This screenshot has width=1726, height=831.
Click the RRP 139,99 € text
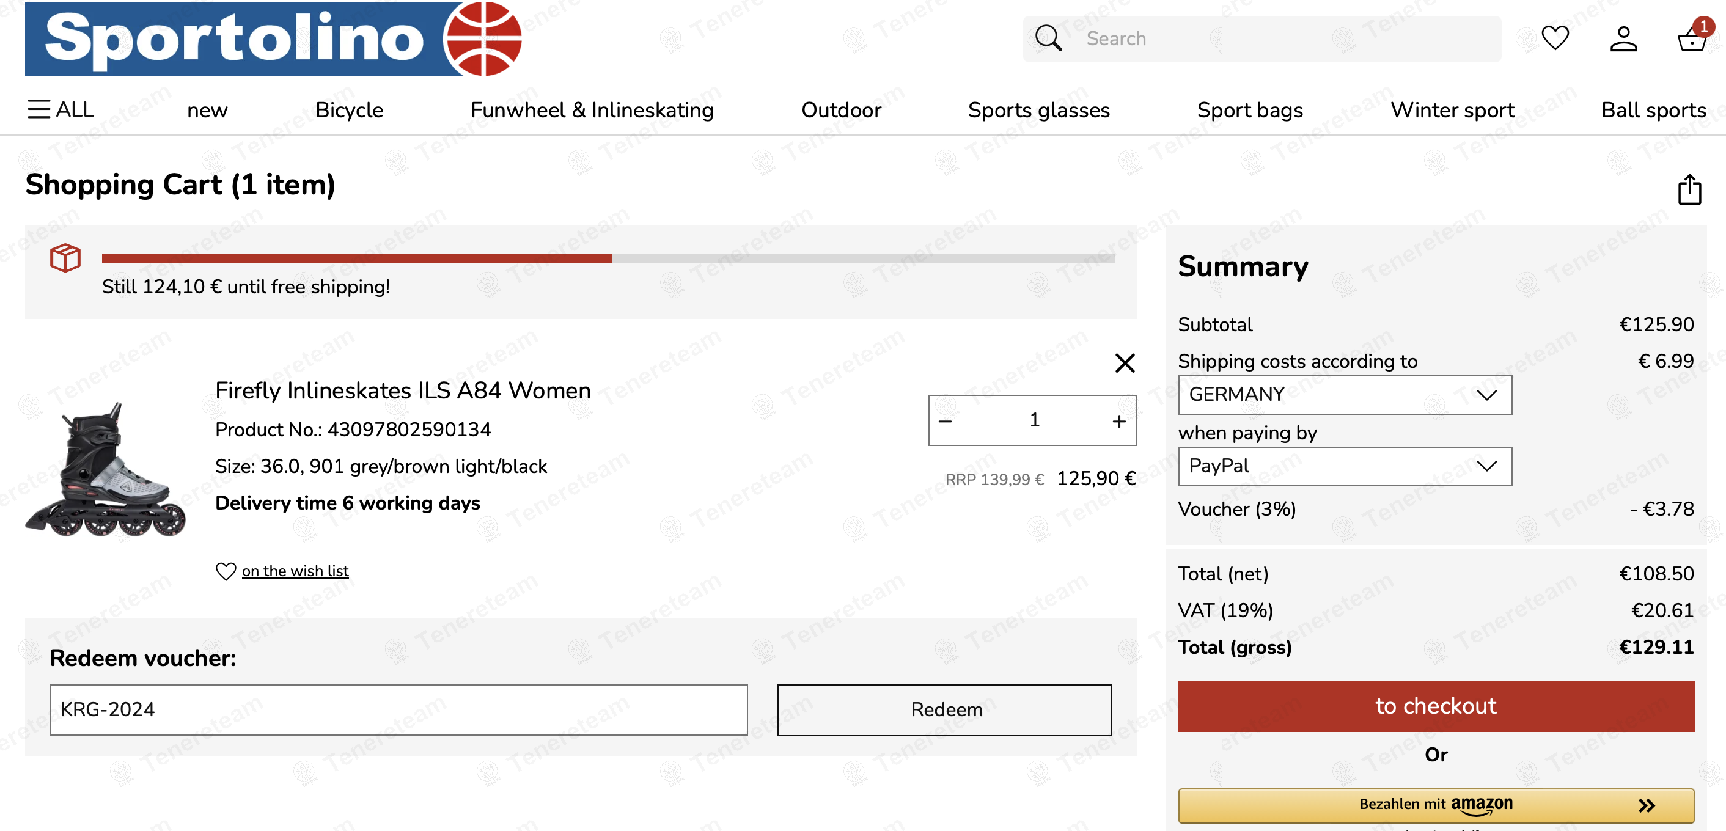pos(994,480)
